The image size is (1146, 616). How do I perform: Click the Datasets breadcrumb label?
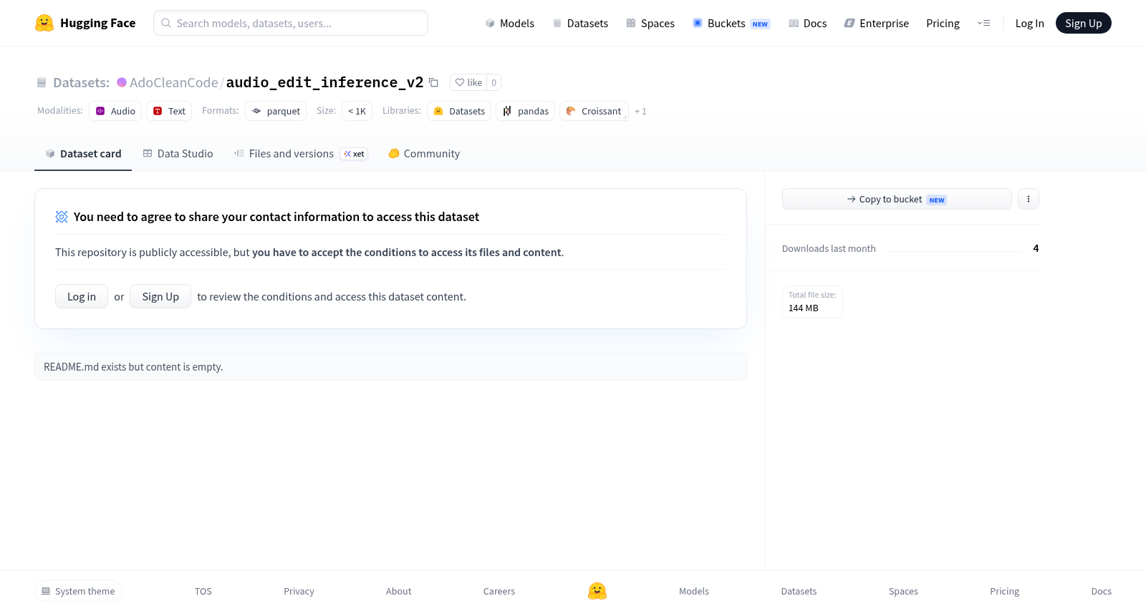81,82
